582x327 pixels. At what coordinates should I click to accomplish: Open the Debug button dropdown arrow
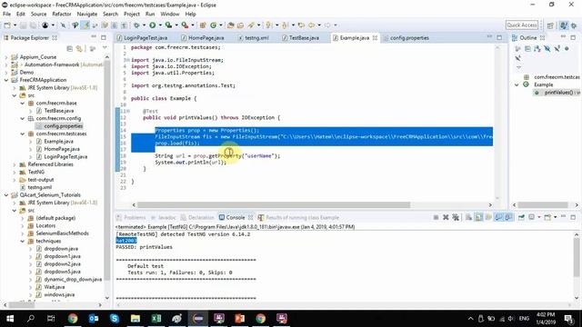(x=144, y=25)
